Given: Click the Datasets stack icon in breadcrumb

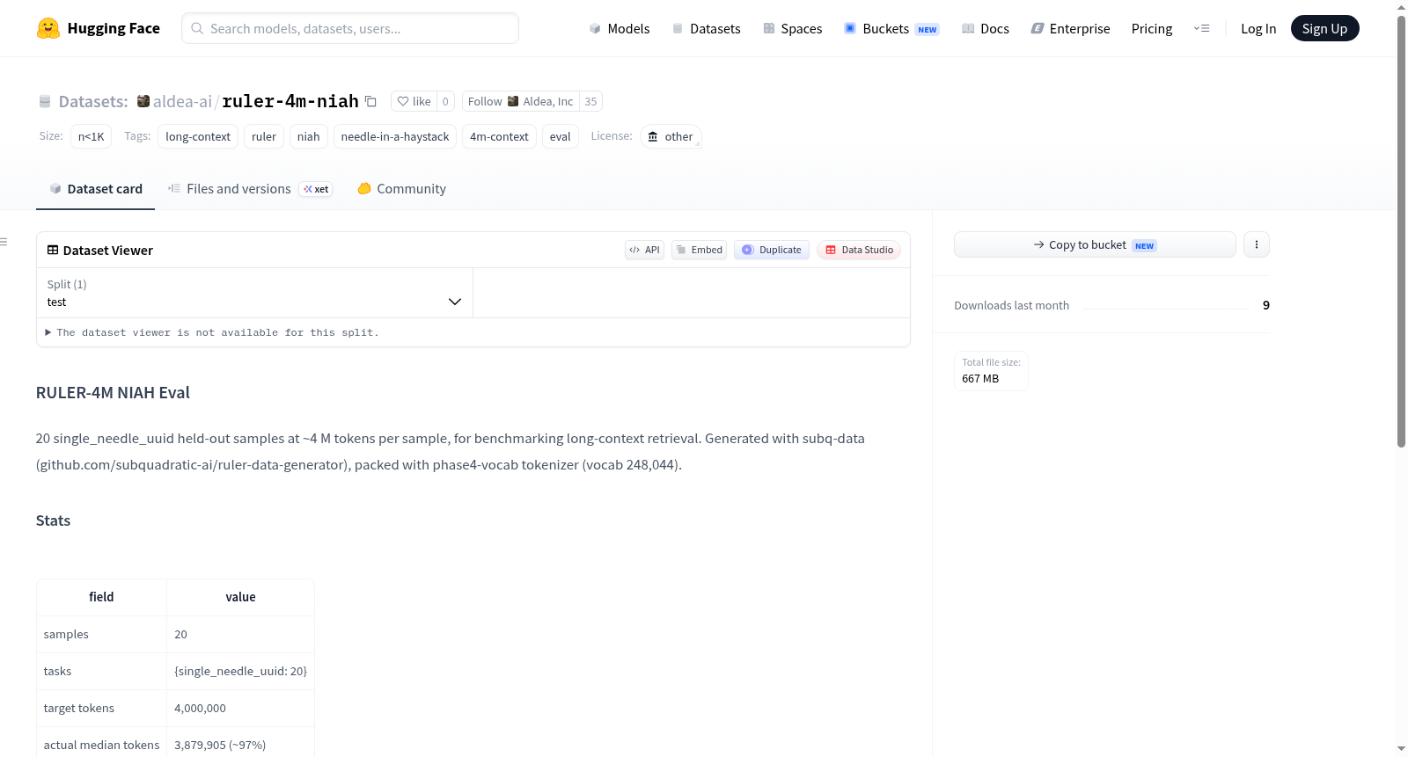Looking at the screenshot, I should pyautogui.click(x=45, y=101).
